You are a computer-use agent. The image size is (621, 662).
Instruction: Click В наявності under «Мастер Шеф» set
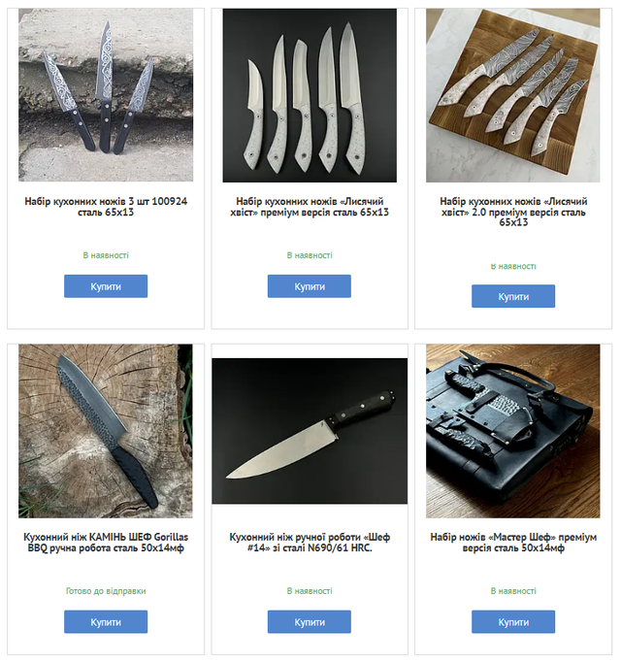point(513,590)
